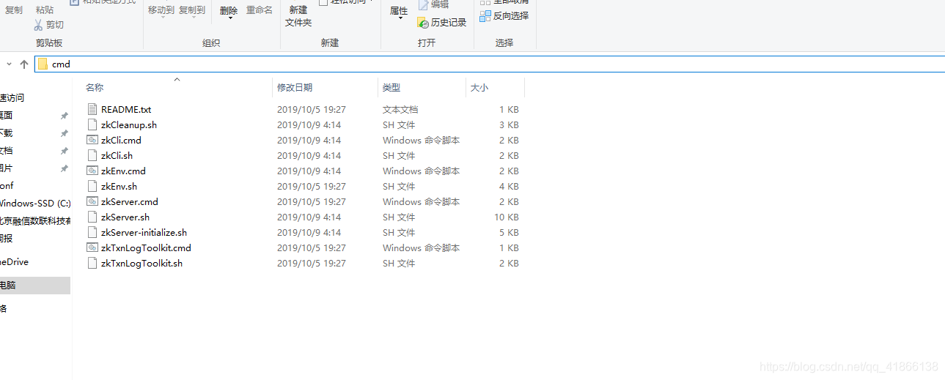
Task: Select the zkTxnLogToolkit.cmd file name
Action: click(146, 247)
